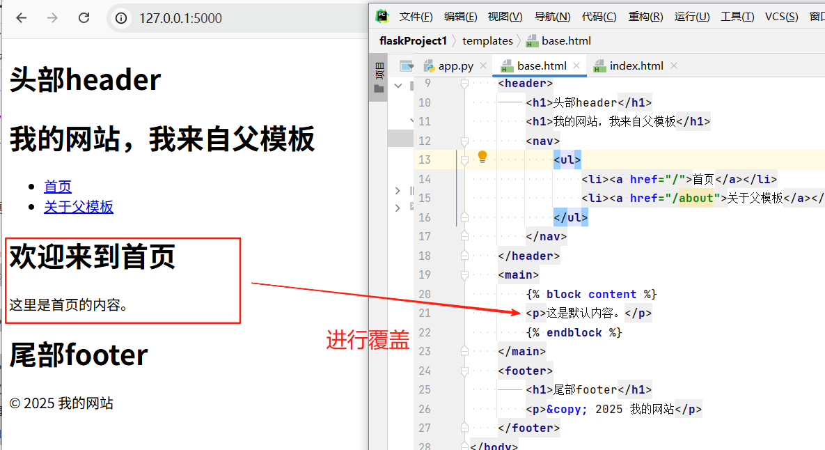Viewport: 825px width, 450px height.
Task: Expand the lower collapsed project tree node
Action: 398,208
